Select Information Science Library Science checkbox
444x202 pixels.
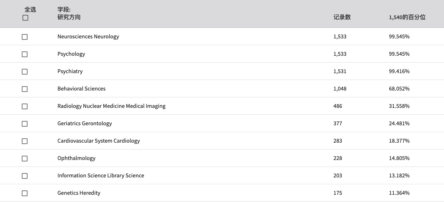(x=25, y=176)
